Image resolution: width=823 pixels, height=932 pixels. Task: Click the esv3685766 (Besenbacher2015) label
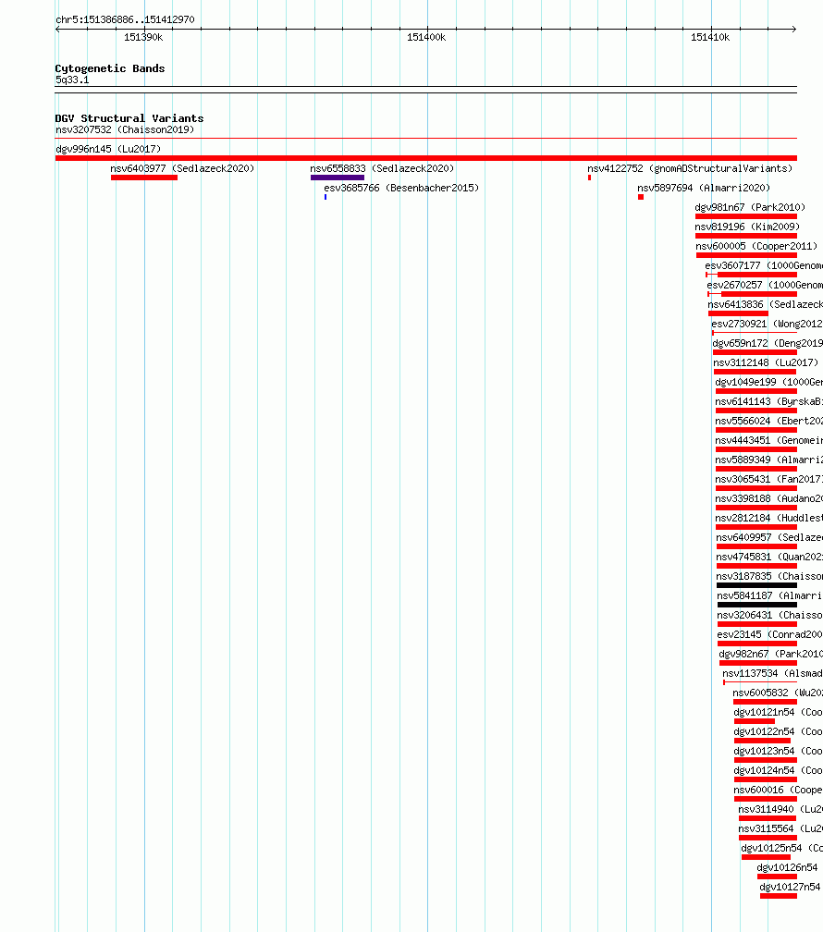pyautogui.click(x=401, y=188)
